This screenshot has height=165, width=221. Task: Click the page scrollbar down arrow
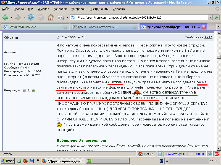[219, 148]
